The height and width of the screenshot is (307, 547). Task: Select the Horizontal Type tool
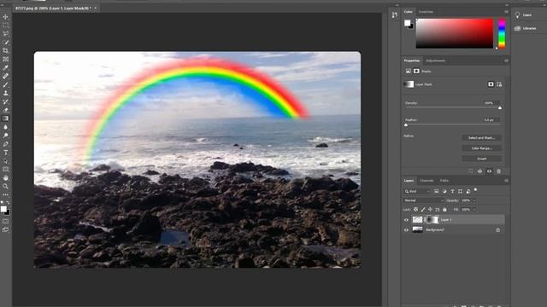tap(6, 153)
